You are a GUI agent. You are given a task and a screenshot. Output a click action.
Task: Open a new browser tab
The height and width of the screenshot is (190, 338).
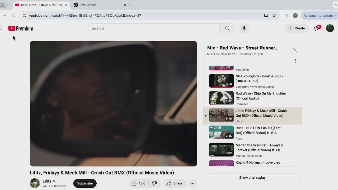click(134, 5)
